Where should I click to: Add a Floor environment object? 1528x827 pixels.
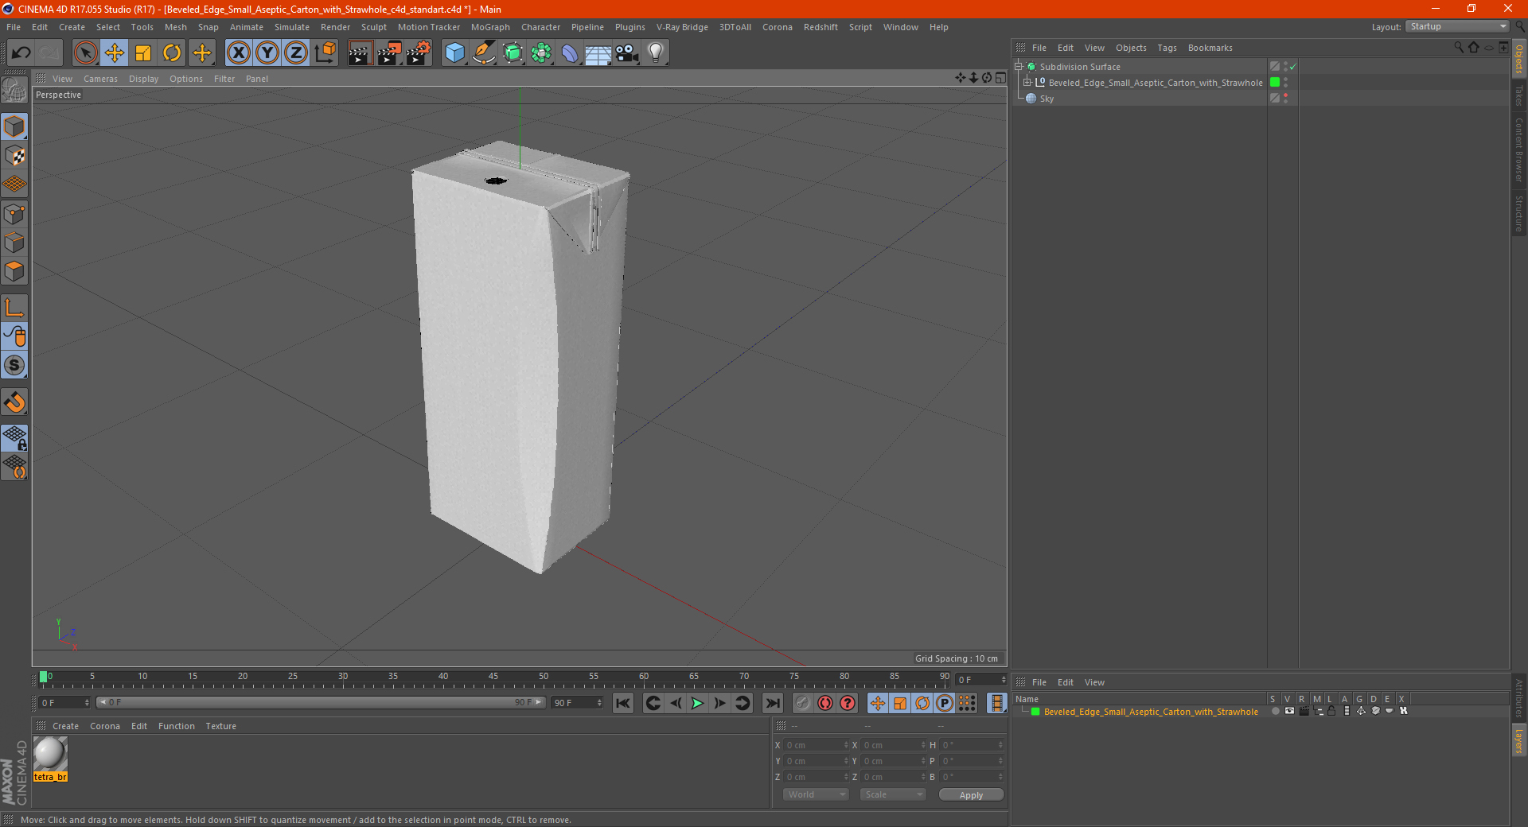click(x=598, y=53)
